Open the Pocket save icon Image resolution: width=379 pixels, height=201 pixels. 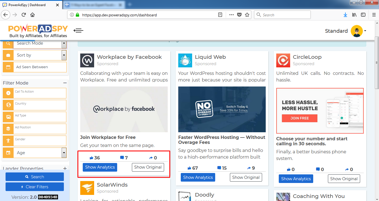pos(239,15)
